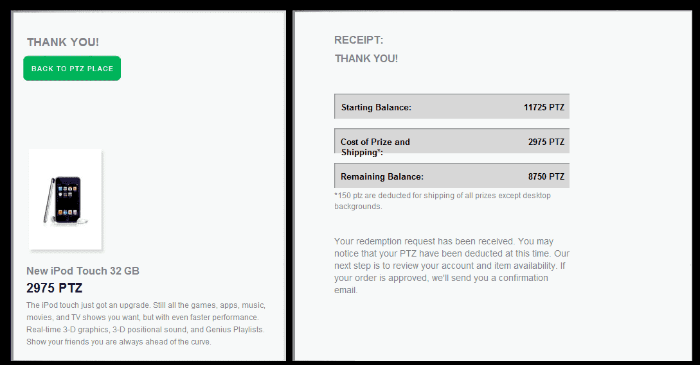Click the RECEIPT heading

coord(359,40)
